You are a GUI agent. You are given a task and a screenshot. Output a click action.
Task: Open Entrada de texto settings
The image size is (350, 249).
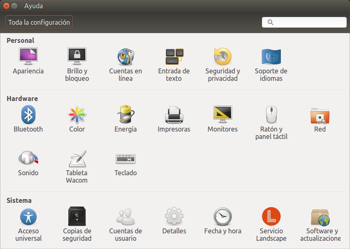coord(174,57)
